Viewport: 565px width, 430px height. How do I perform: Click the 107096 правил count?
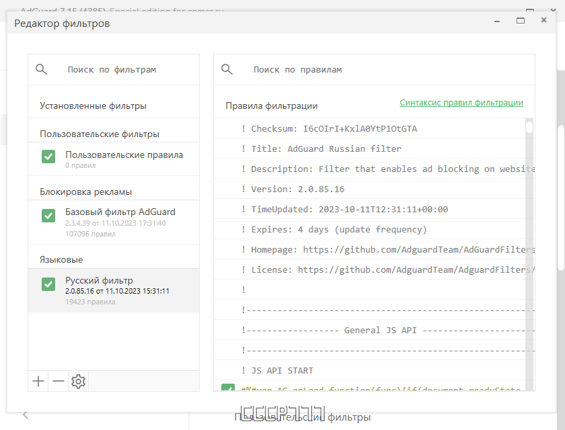pos(90,234)
